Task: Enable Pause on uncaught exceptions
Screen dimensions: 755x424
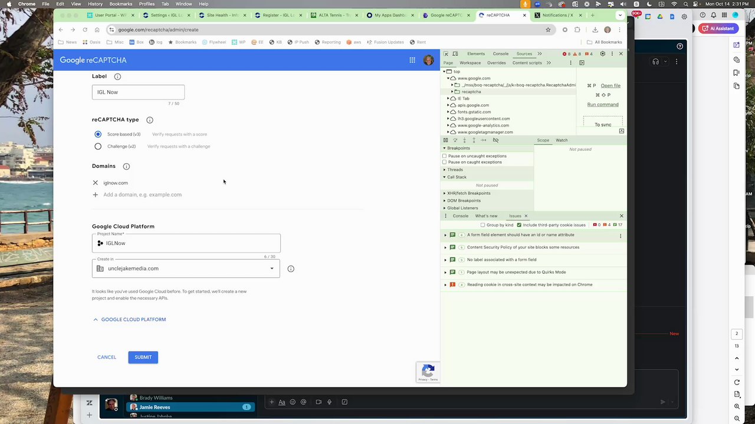Action: click(445, 156)
